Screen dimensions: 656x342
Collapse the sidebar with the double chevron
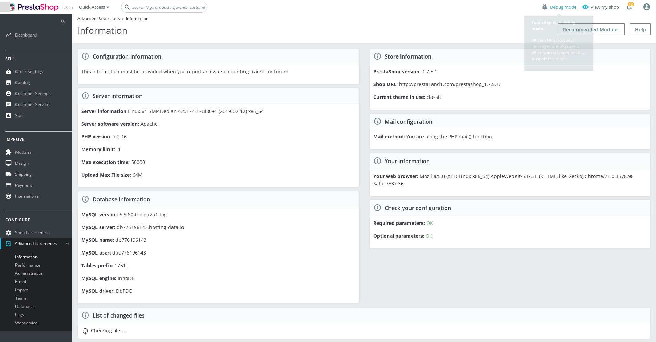(63, 21)
